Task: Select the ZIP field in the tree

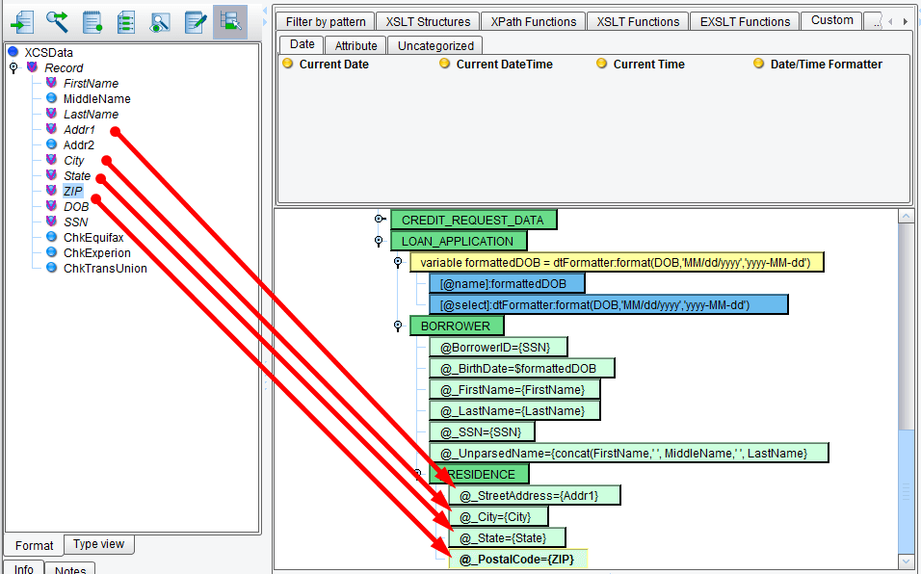Action: (x=73, y=191)
